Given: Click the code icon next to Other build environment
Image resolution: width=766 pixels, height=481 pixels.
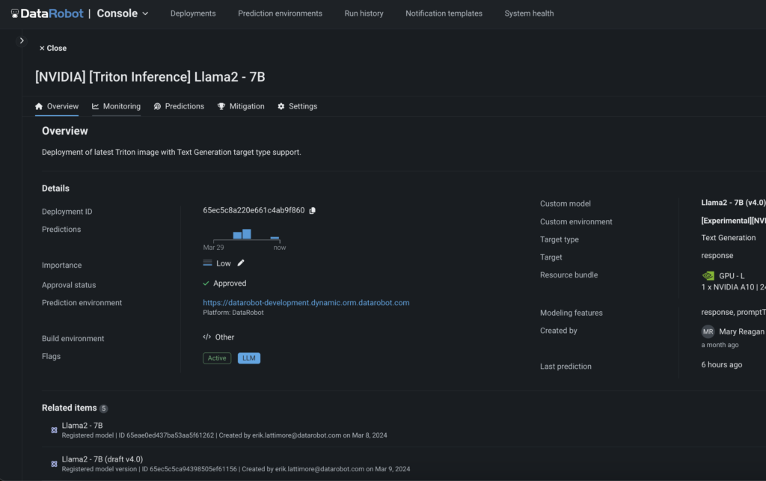Looking at the screenshot, I should tap(209, 337).
